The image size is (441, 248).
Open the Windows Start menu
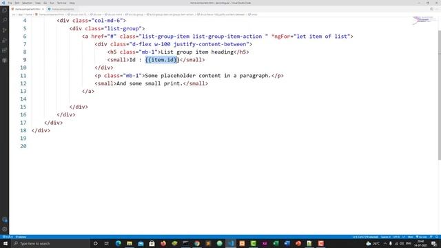[6, 243]
